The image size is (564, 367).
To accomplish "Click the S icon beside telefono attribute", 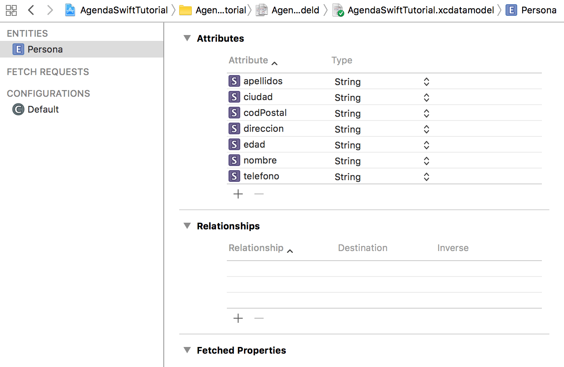I will [234, 176].
